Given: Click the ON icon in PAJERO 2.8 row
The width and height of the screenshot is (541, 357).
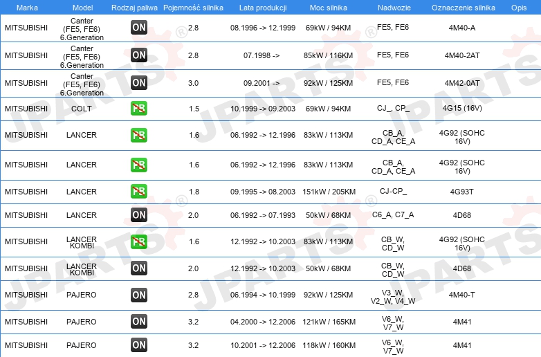Looking at the screenshot, I should click(x=139, y=295).
